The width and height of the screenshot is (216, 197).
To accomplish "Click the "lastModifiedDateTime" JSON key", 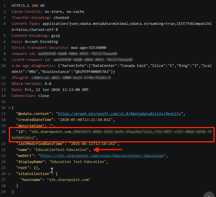I will coord(40,144).
